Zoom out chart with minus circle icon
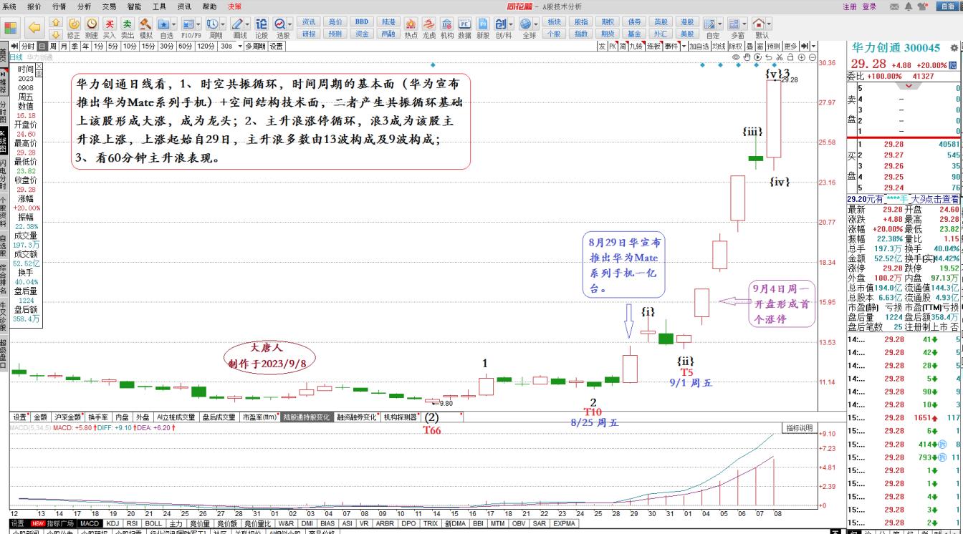 click(813, 57)
